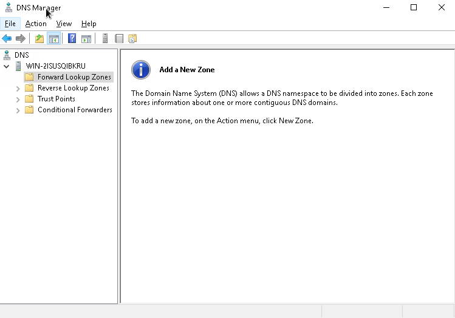Image resolution: width=455 pixels, height=318 pixels.
Task: Collapse the WIN-2ISUSQIBKRU server node
Action: [x=7, y=66]
